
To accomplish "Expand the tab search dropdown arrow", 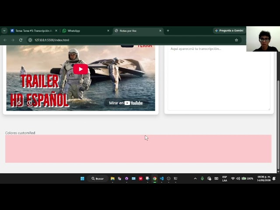I will coord(4,31).
